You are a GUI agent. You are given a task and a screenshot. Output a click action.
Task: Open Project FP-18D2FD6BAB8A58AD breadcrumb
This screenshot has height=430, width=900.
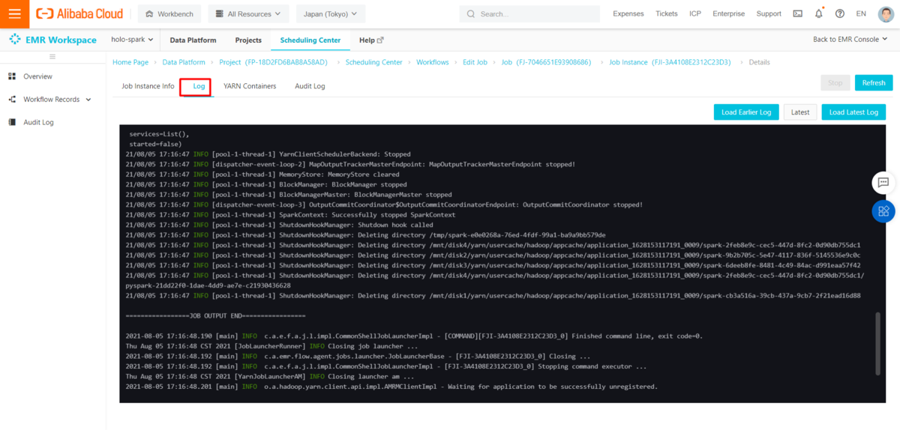(x=273, y=62)
